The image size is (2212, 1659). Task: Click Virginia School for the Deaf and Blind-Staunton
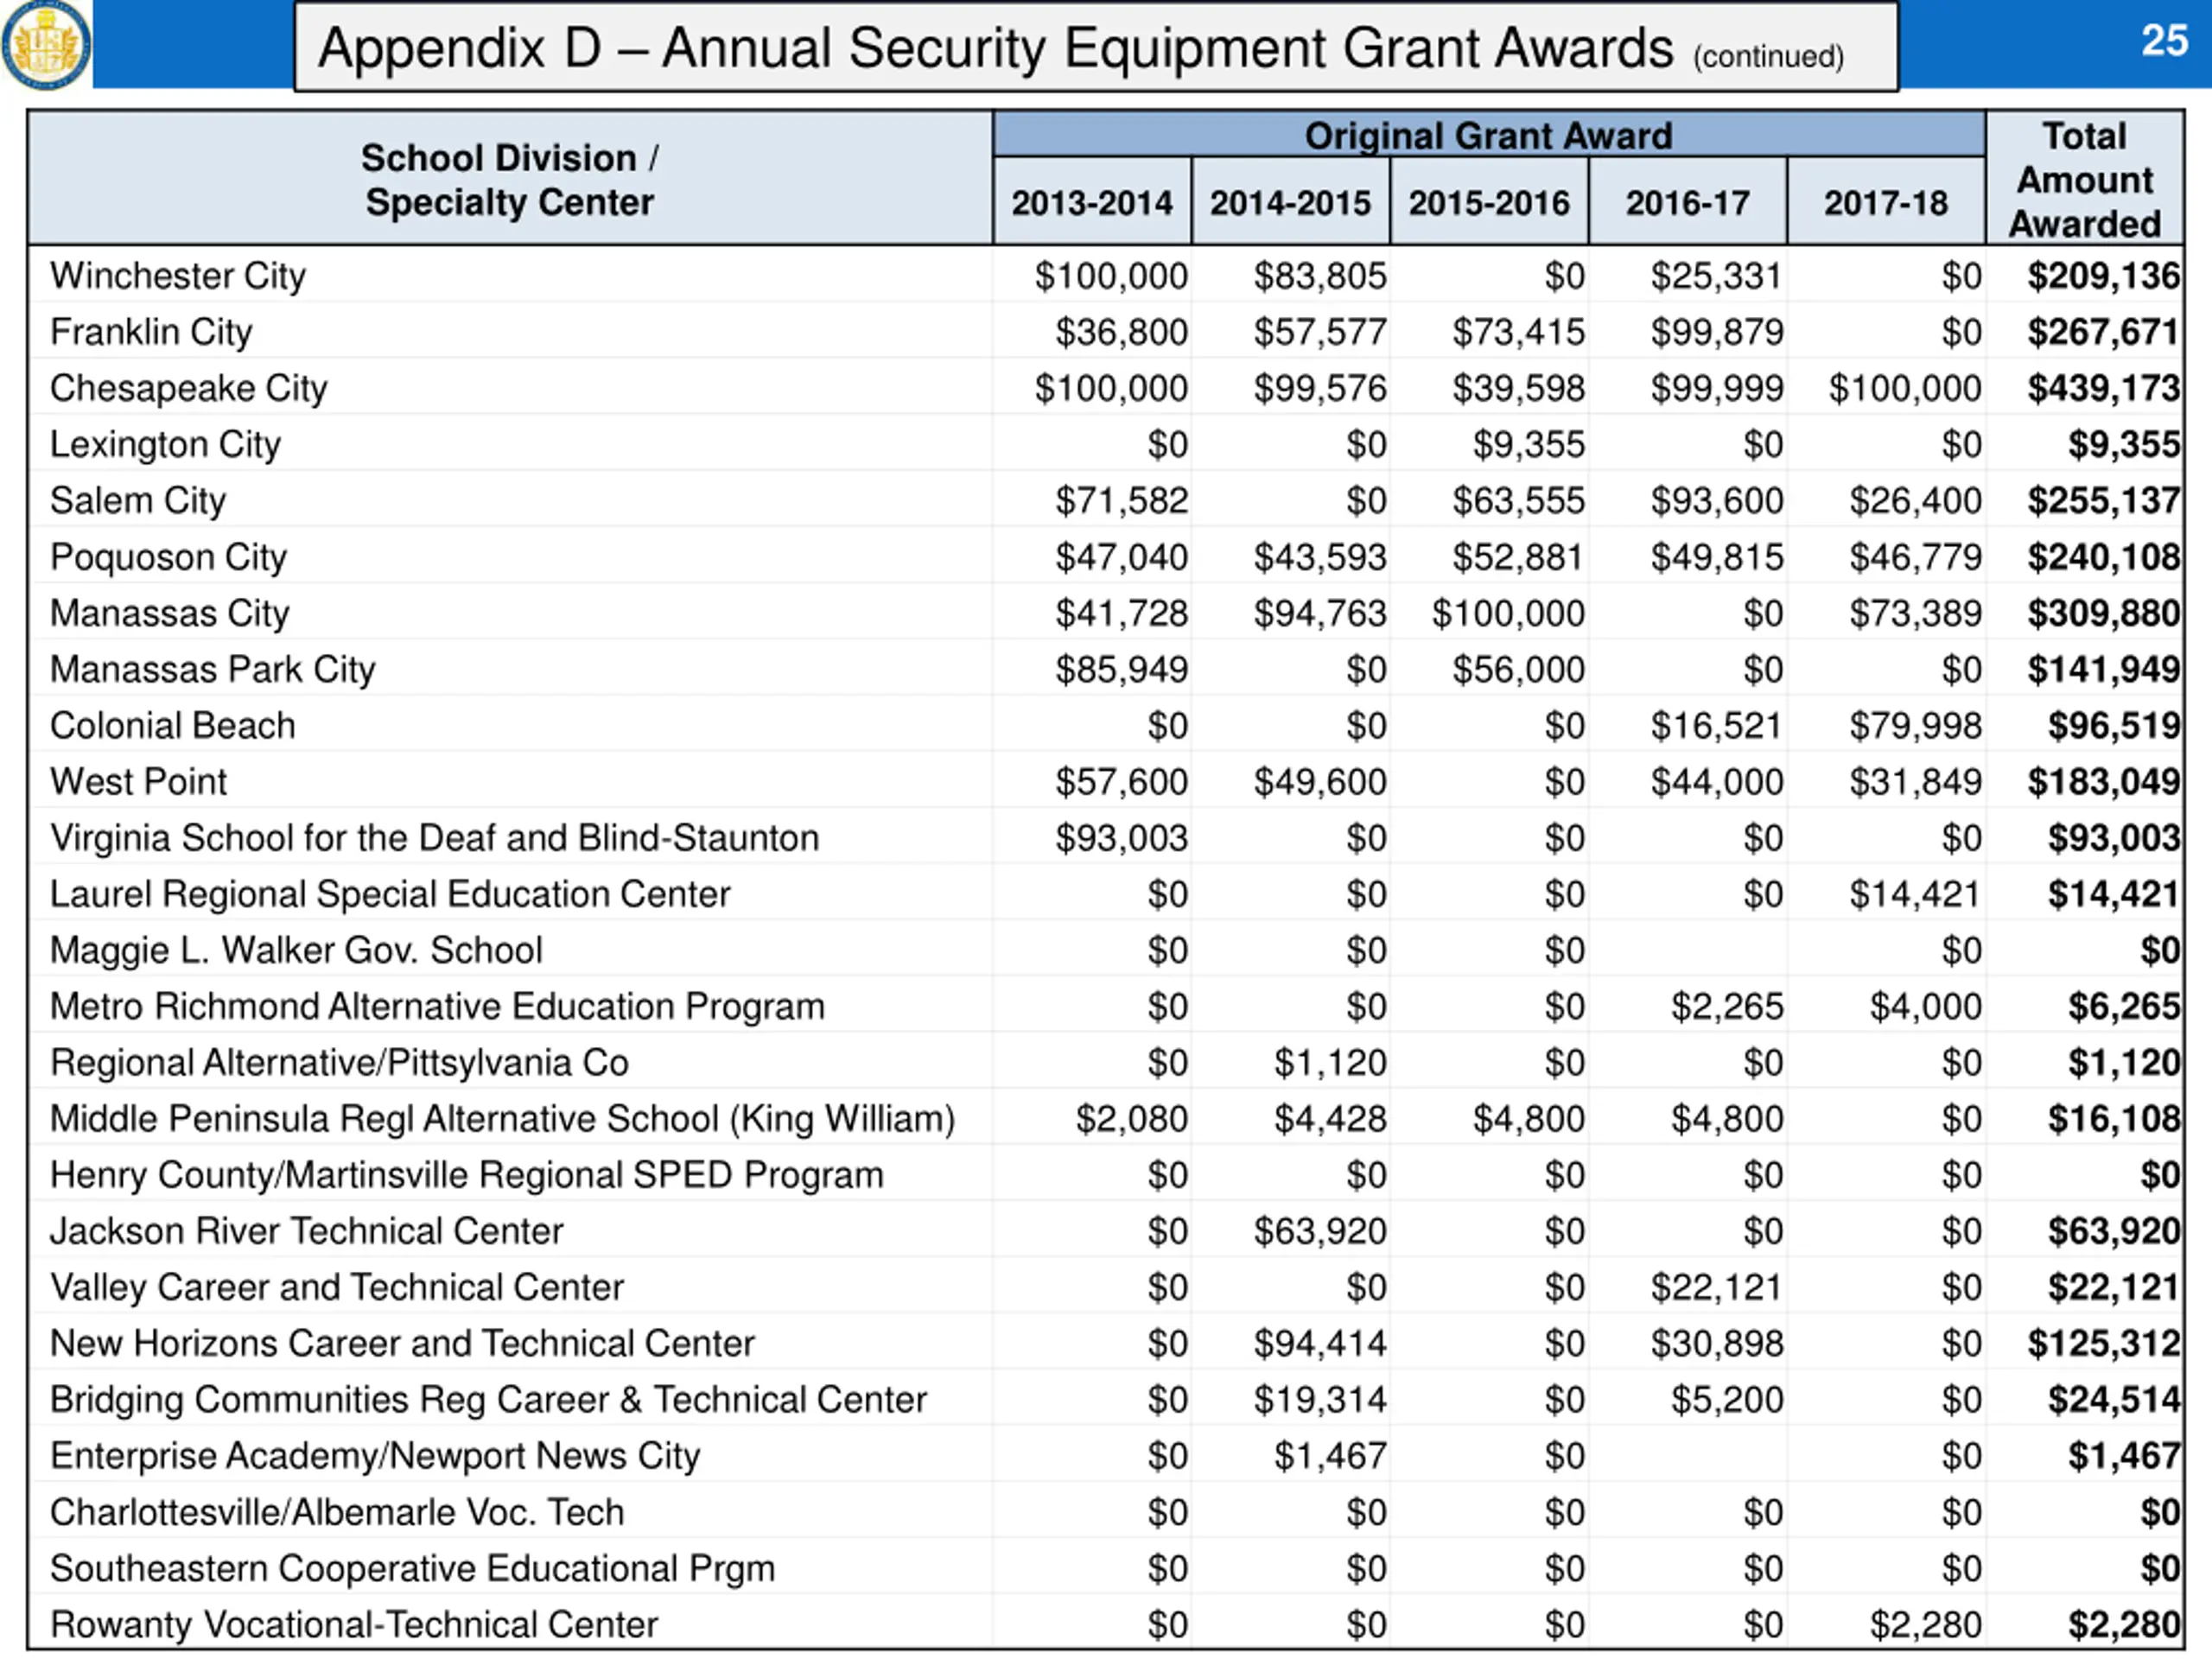click(434, 838)
